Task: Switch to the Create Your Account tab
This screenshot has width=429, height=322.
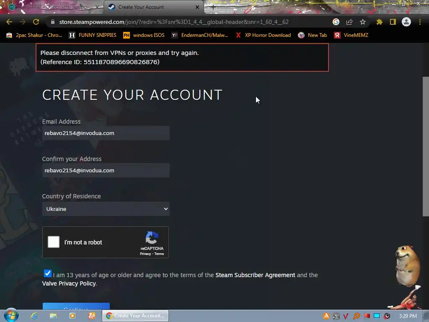Action: 153,7
